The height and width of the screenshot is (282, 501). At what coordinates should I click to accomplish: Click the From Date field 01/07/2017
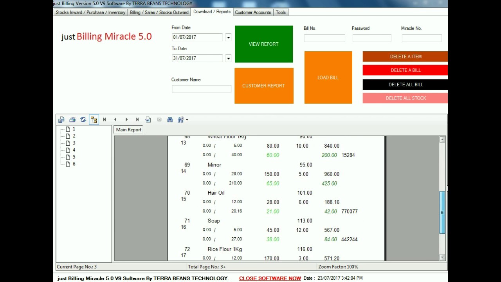(x=197, y=37)
